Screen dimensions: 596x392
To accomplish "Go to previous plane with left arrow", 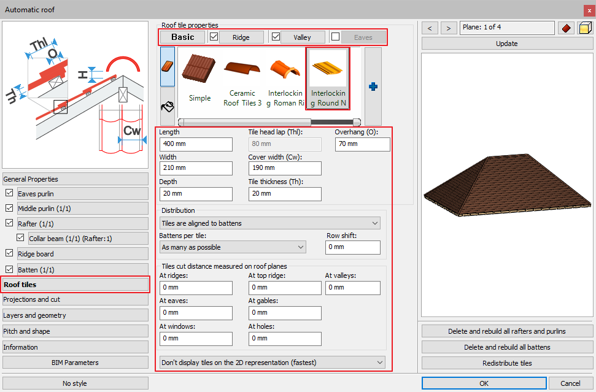I will tap(430, 28).
